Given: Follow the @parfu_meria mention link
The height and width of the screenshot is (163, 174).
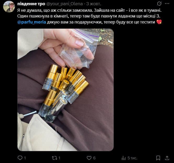Looking at the screenshot, I should [x=32, y=22].
